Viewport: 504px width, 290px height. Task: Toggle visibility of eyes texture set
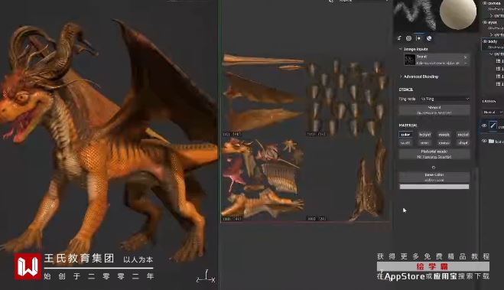click(x=485, y=22)
